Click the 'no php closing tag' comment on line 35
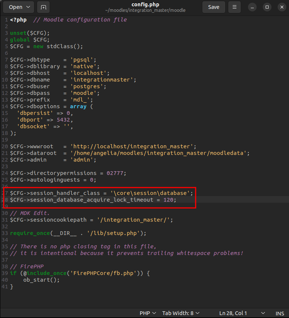This screenshot has width=289, height=318. coord(83,246)
